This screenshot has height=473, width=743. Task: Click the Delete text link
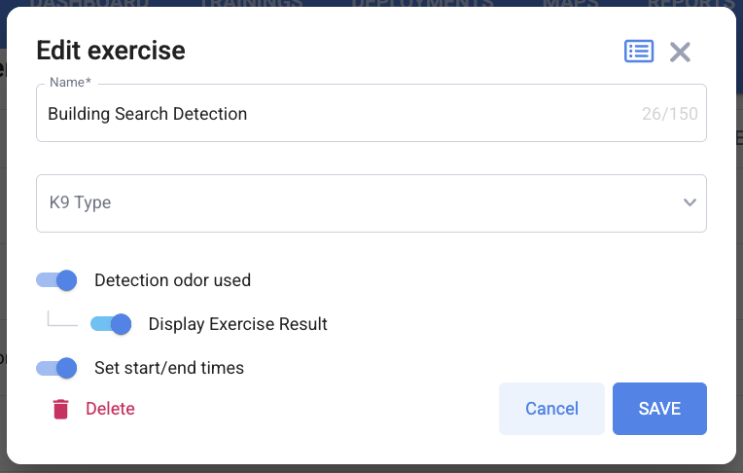pos(110,409)
